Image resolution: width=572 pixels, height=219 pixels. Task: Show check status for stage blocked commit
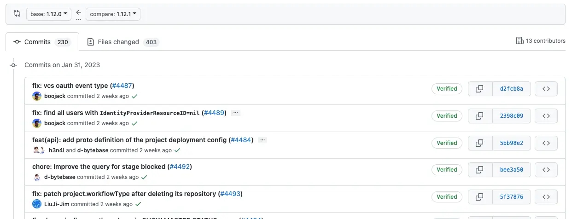[x=144, y=177]
